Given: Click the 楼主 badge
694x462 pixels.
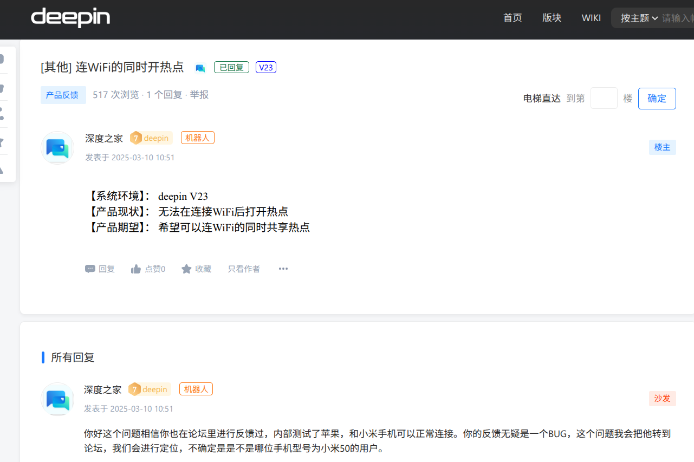Looking at the screenshot, I should [x=663, y=147].
